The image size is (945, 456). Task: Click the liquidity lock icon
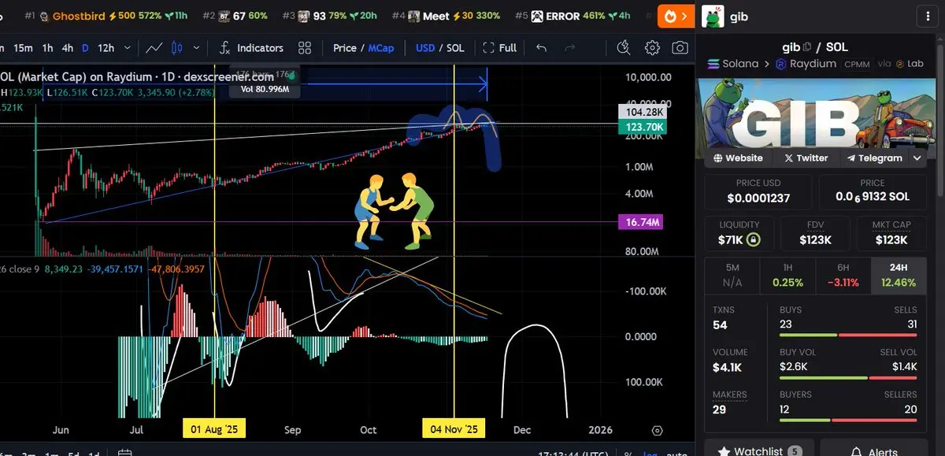tap(754, 239)
